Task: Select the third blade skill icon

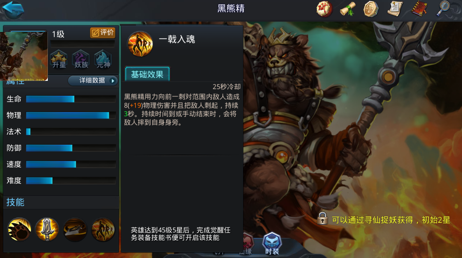Action: tap(75, 229)
